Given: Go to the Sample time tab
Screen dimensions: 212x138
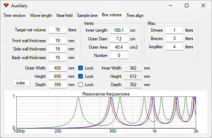Looking at the screenshot, I should pyautogui.click(x=87, y=15).
